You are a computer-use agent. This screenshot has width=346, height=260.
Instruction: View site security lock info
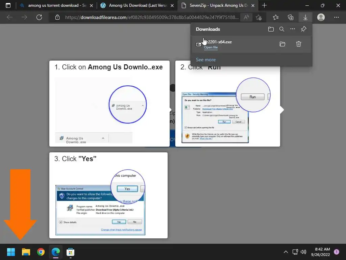57,17
